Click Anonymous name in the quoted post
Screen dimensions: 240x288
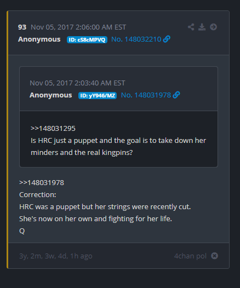(x=51, y=95)
